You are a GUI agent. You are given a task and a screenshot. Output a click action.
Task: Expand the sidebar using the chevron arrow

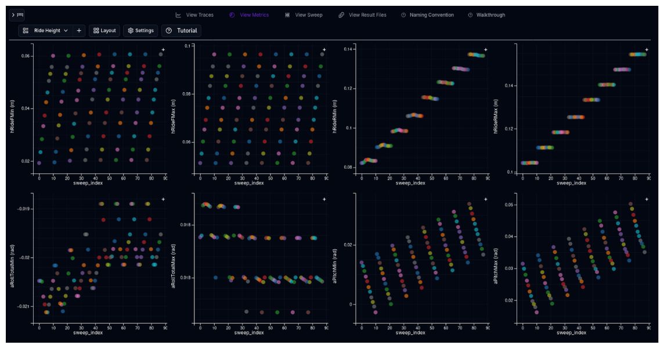[x=13, y=14]
